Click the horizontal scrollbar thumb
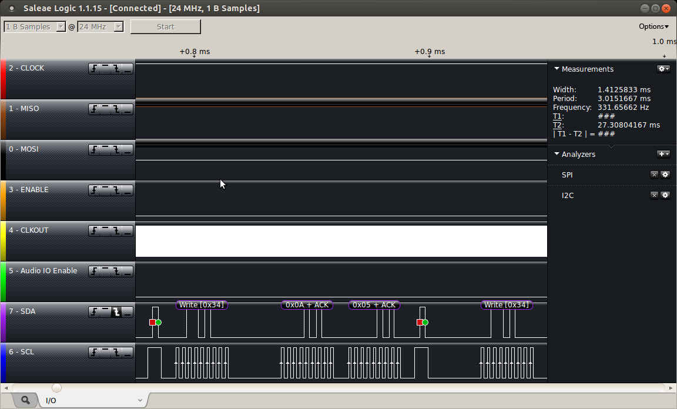The width and height of the screenshot is (677, 409). point(56,388)
